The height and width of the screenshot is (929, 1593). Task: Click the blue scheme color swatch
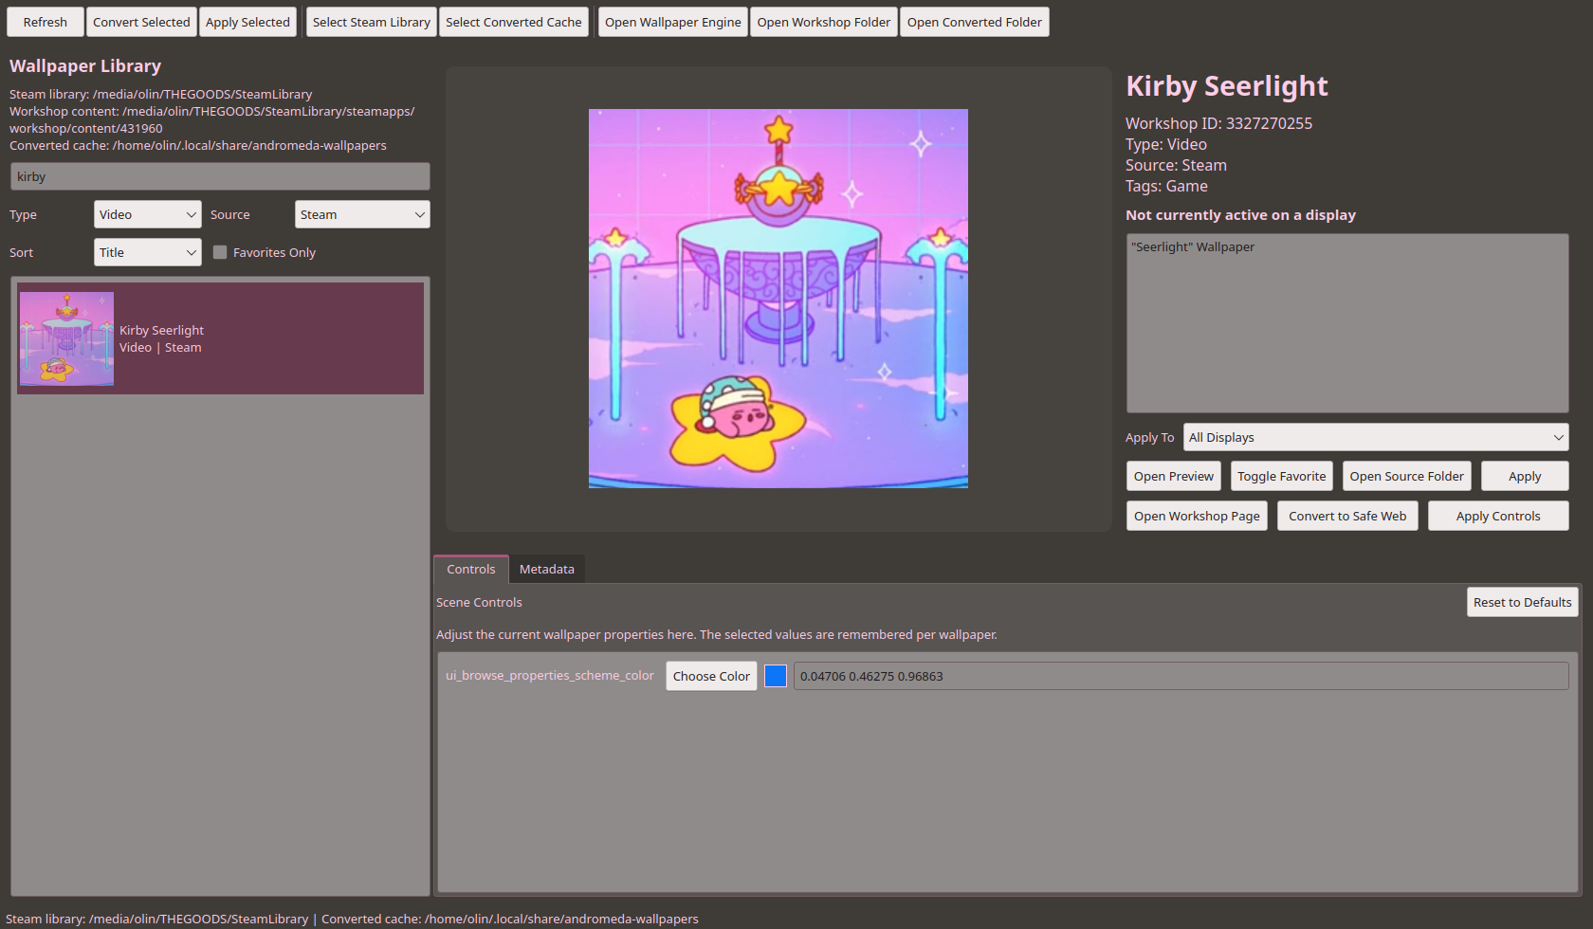point(776,676)
